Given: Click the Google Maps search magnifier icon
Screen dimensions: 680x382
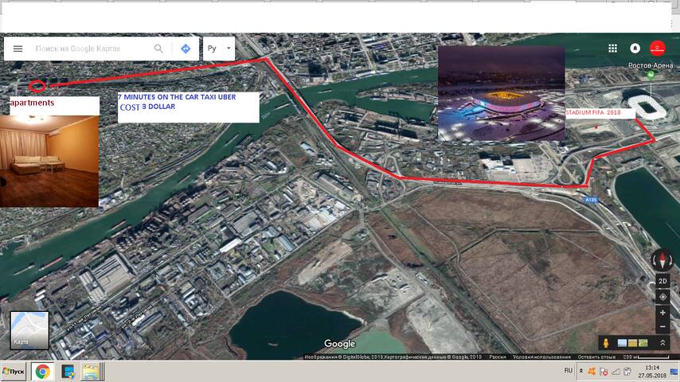Looking at the screenshot, I should (x=158, y=49).
